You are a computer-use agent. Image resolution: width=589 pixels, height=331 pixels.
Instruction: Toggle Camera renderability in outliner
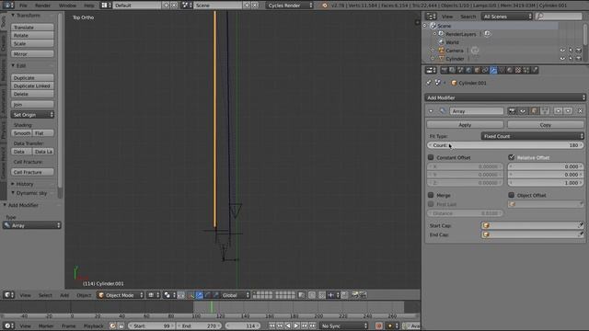click(x=579, y=51)
